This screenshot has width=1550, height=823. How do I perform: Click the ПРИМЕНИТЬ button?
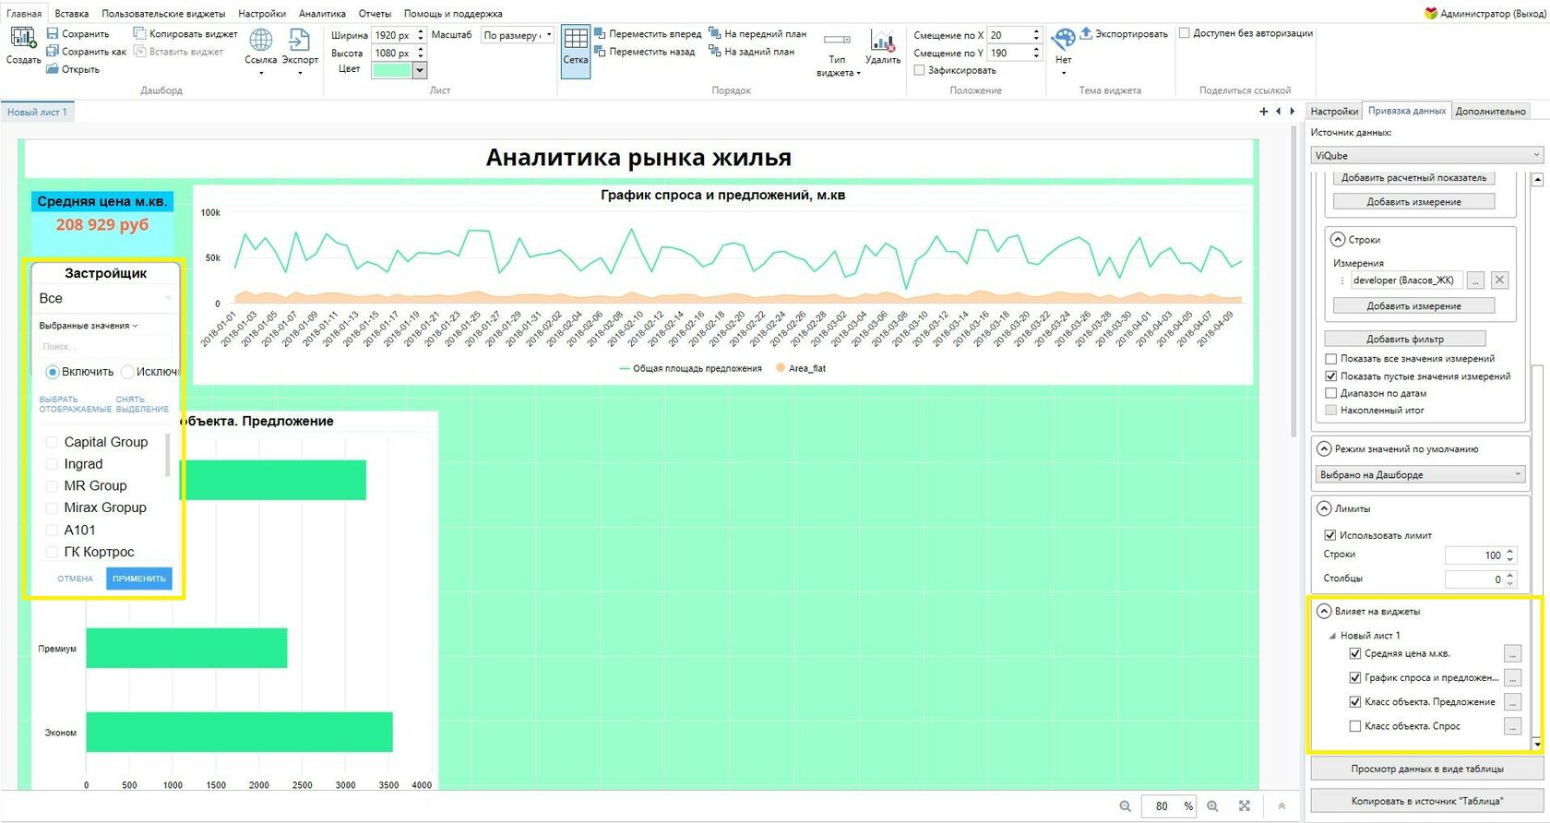click(139, 578)
